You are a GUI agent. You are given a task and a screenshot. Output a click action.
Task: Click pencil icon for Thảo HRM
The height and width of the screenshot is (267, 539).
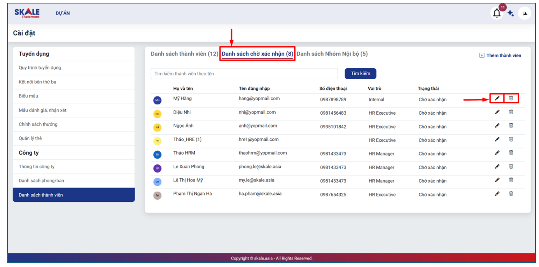click(497, 153)
